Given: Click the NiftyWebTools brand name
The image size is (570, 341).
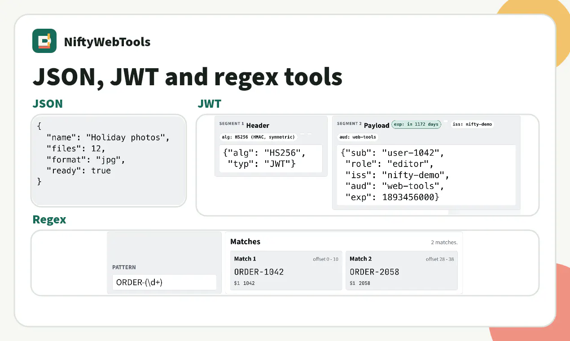Looking at the screenshot, I should point(107,42).
